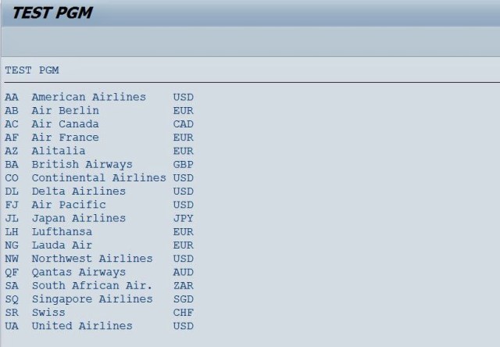Click the Air Berlin airline name

tap(65, 111)
